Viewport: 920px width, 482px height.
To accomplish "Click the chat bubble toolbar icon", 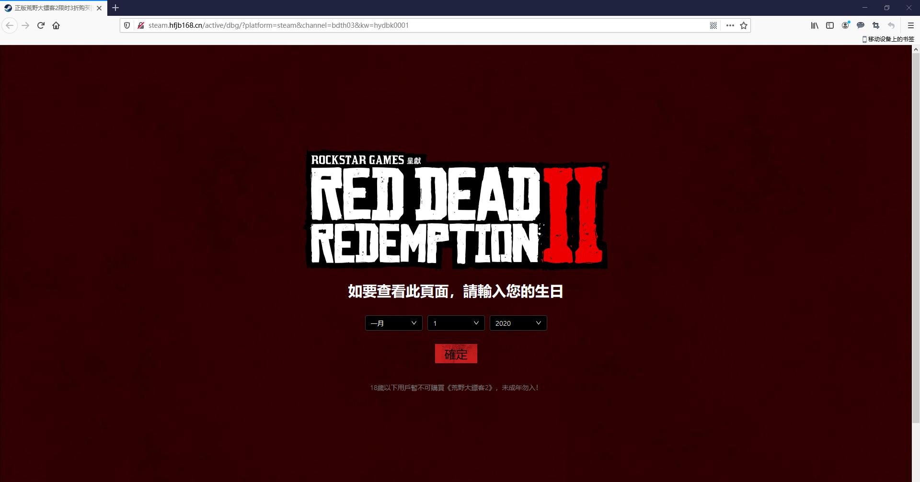I will coord(861,25).
